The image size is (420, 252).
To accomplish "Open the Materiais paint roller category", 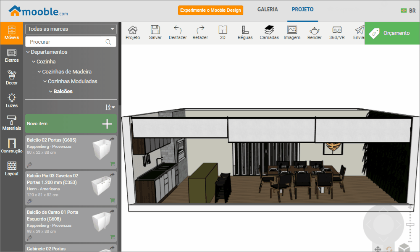I will pos(11,123).
